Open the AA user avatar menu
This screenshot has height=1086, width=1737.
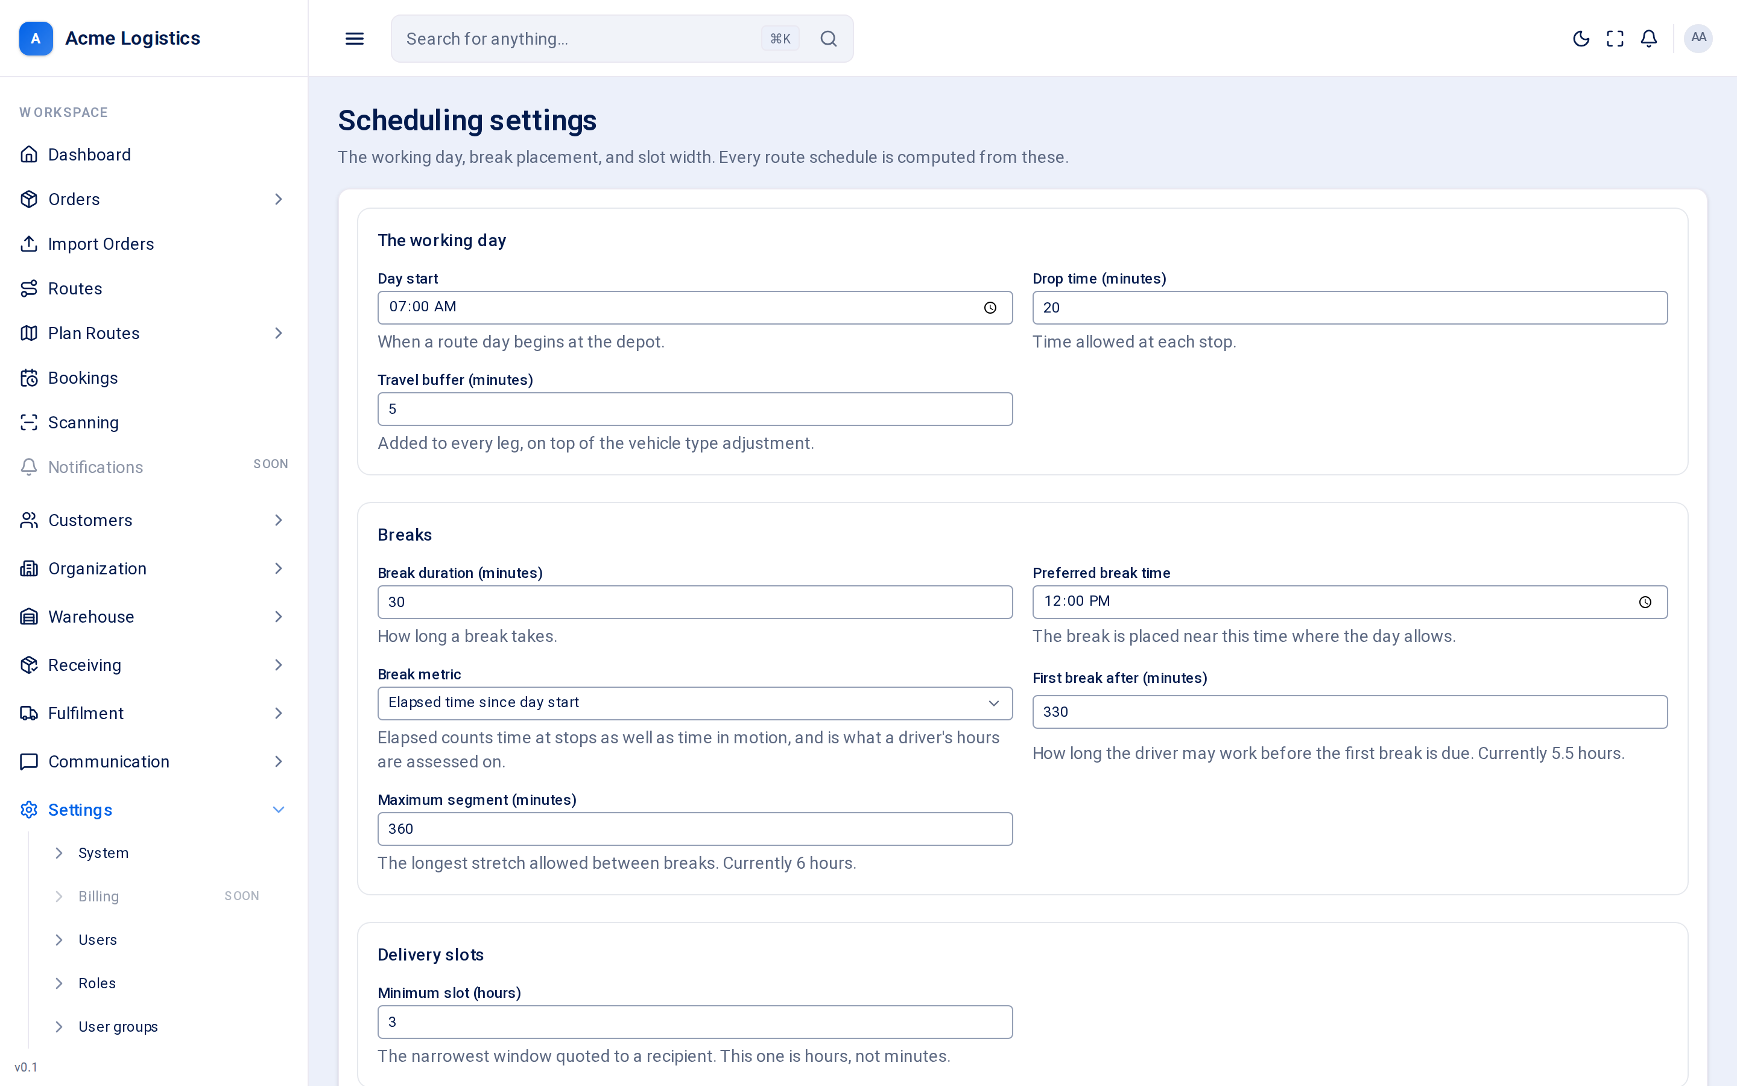point(1698,38)
